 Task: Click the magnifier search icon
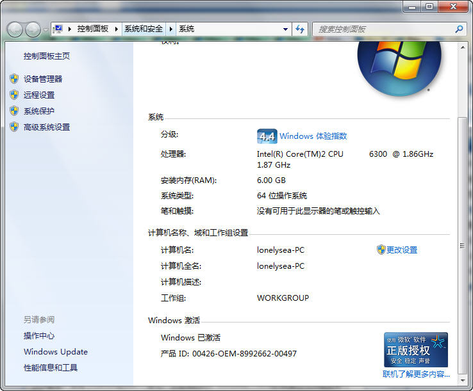(x=459, y=29)
